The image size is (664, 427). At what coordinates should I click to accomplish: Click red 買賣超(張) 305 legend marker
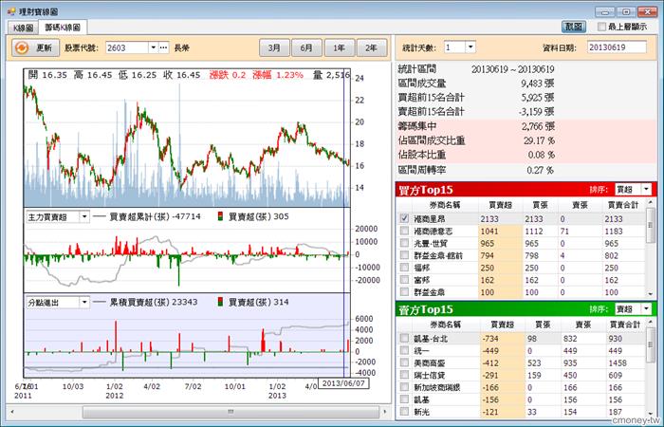tap(220, 217)
